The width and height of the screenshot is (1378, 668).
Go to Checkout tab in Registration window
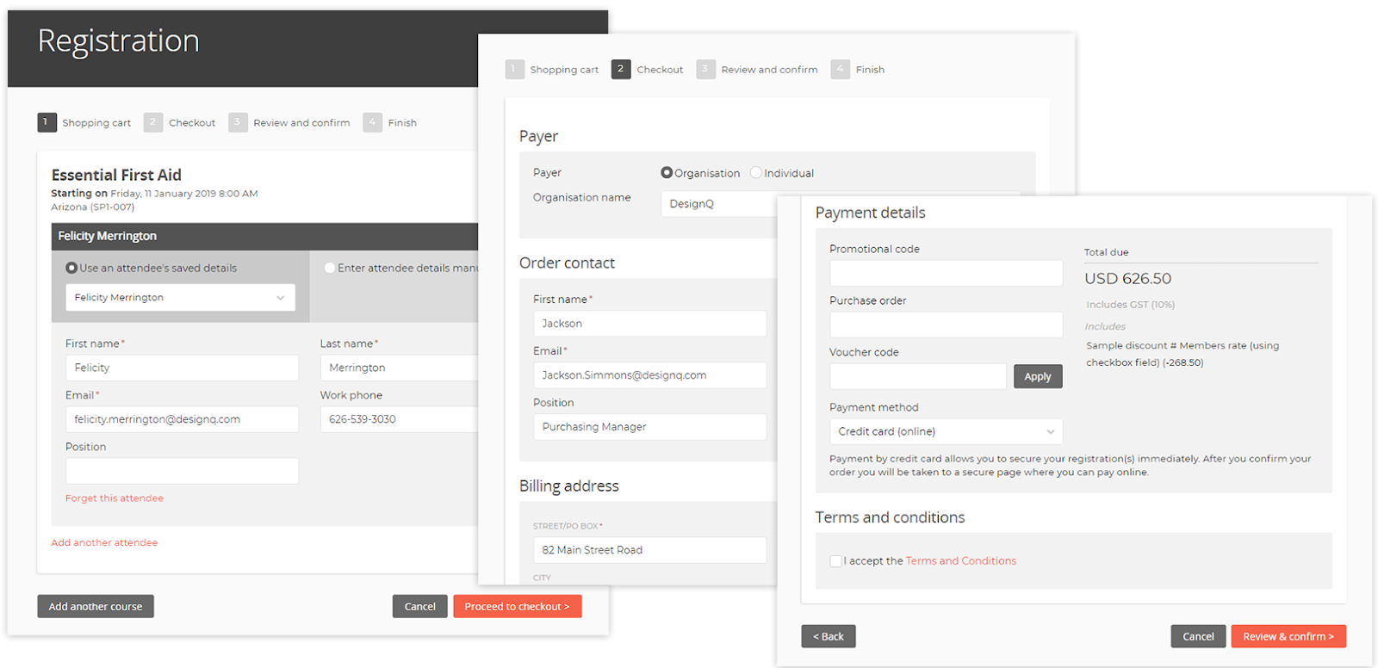click(192, 123)
